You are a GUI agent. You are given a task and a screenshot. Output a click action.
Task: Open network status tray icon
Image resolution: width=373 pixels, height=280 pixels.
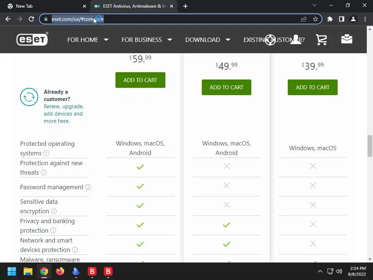[330, 271]
